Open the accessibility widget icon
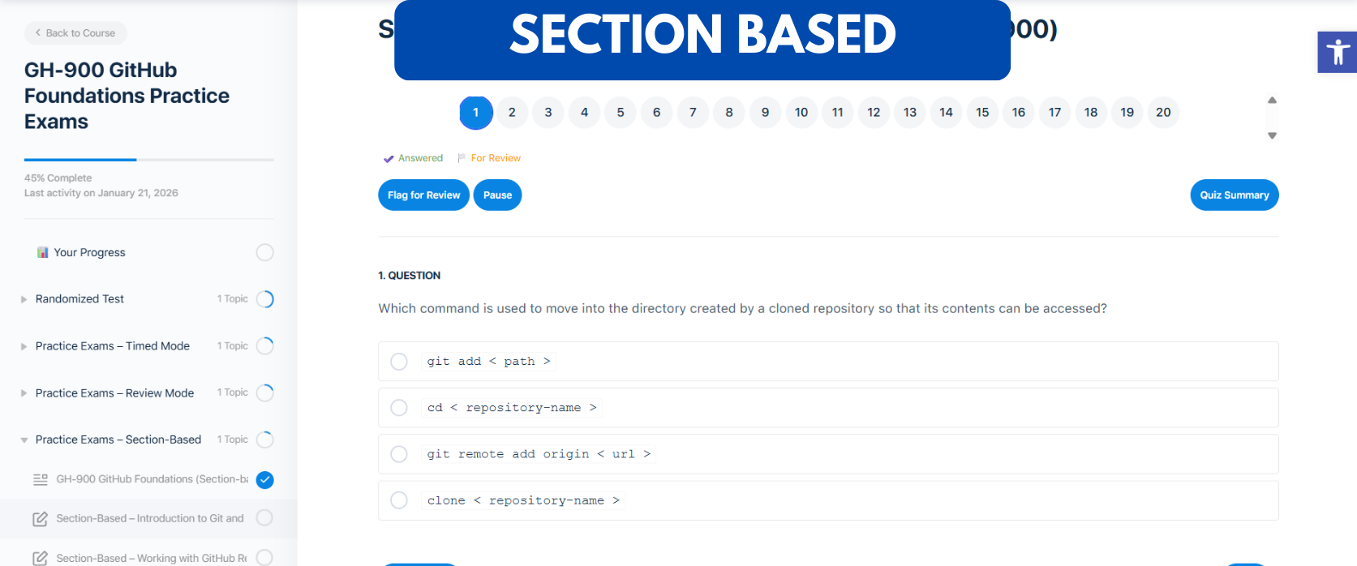 (1338, 53)
